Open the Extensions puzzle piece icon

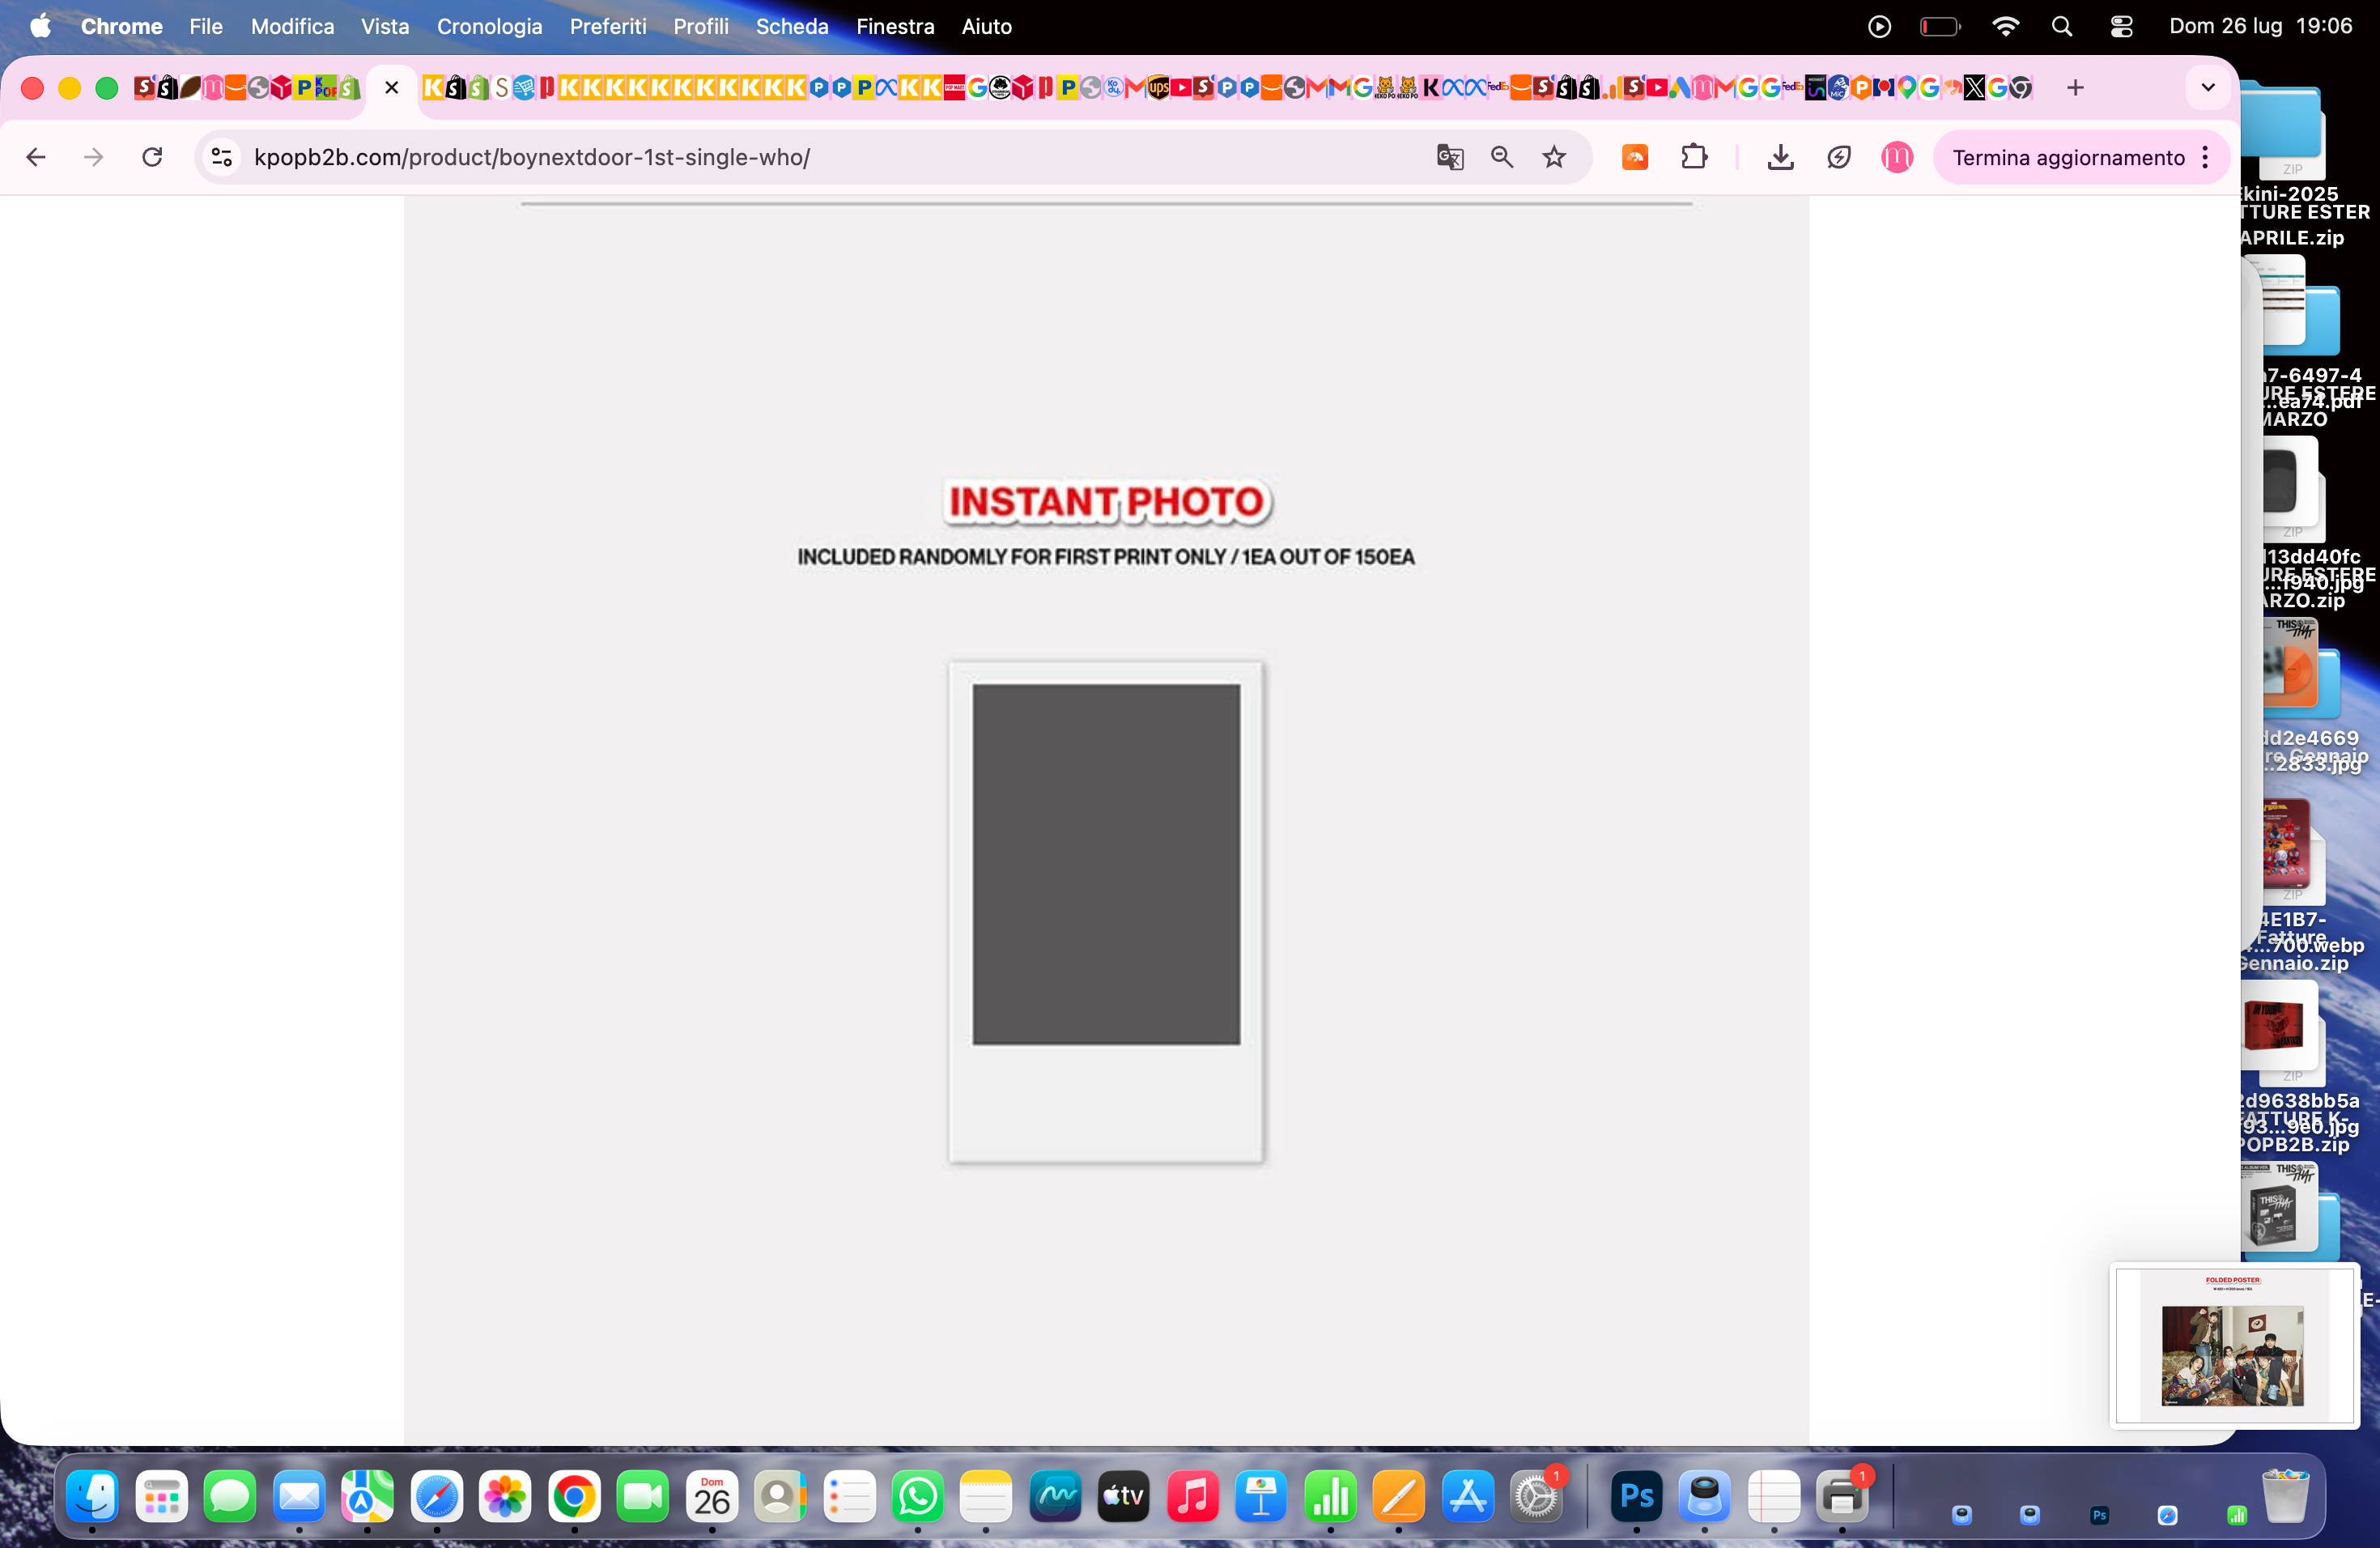click(1694, 157)
